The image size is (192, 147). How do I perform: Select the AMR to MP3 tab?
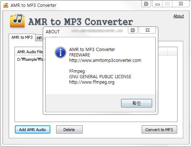click(x=22, y=37)
